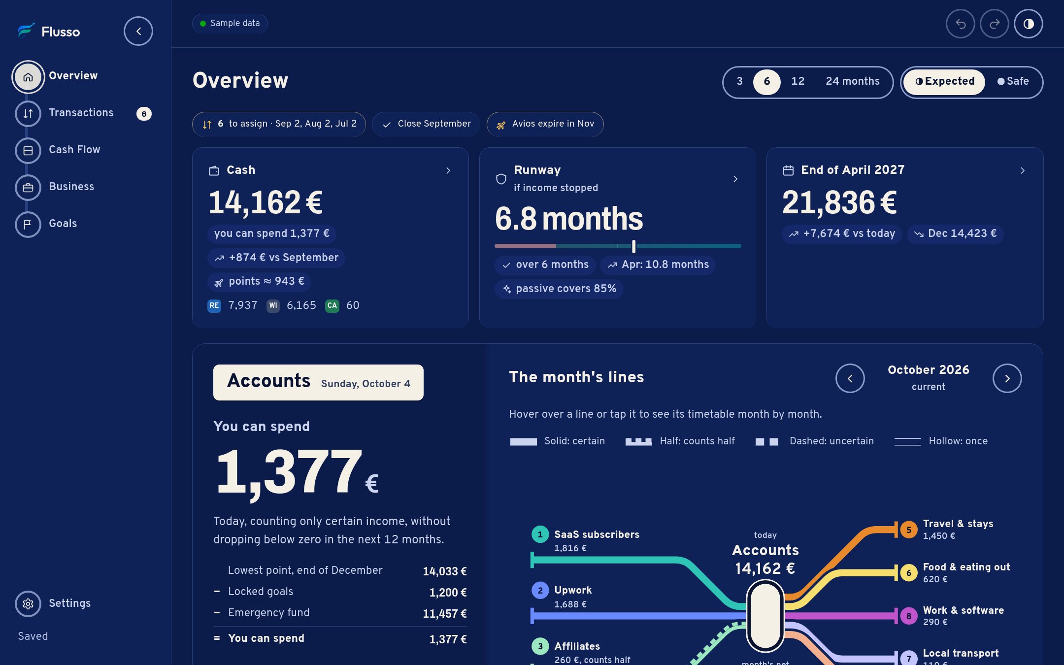Viewport: 1064px width, 665px height.
Task: Set horizon to 12 months
Action: [798, 82]
